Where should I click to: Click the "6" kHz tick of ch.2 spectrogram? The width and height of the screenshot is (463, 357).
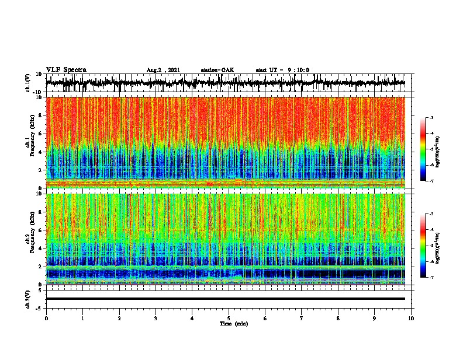tap(40, 230)
